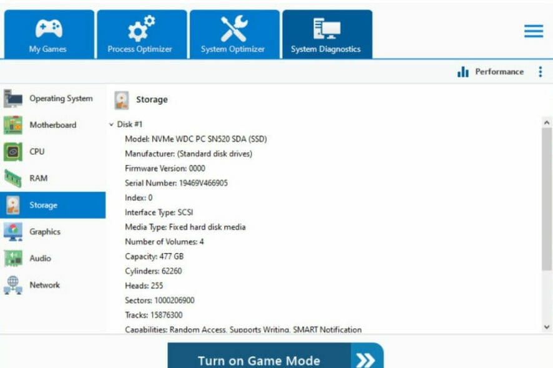This screenshot has height=368, width=553.
Task: Open the hamburger menu
Action: click(534, 31)
